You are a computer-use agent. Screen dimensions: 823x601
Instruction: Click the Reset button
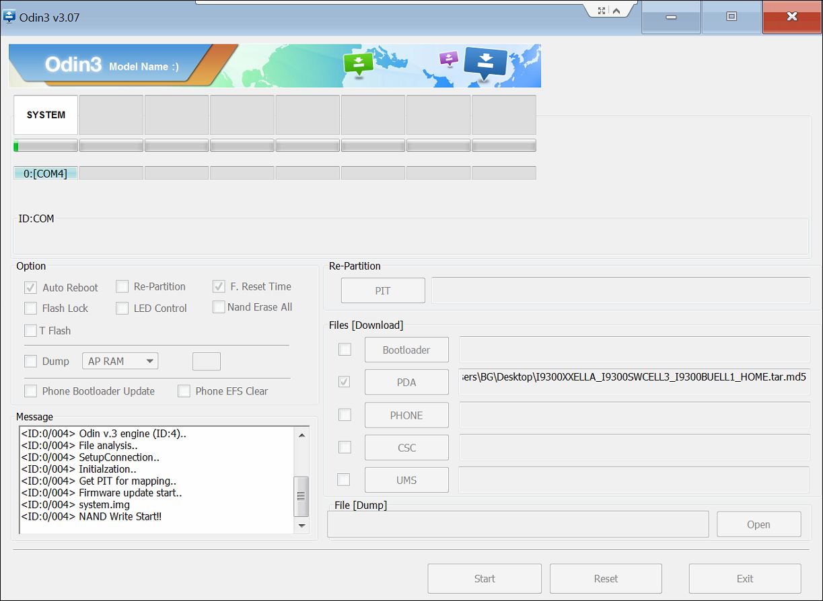coord(606,578)
